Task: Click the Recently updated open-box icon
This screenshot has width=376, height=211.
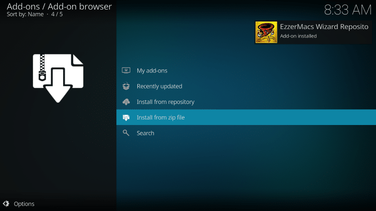Action: [126, 86]
